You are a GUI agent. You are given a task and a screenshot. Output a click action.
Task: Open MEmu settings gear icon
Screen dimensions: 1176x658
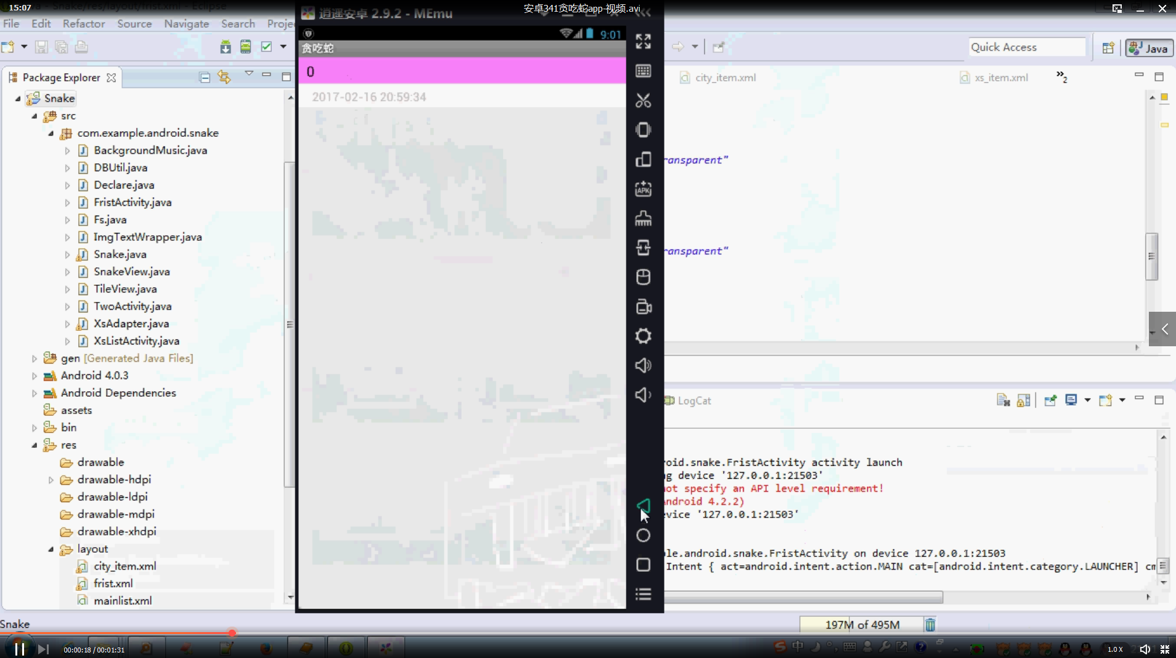tap(643, 336)
